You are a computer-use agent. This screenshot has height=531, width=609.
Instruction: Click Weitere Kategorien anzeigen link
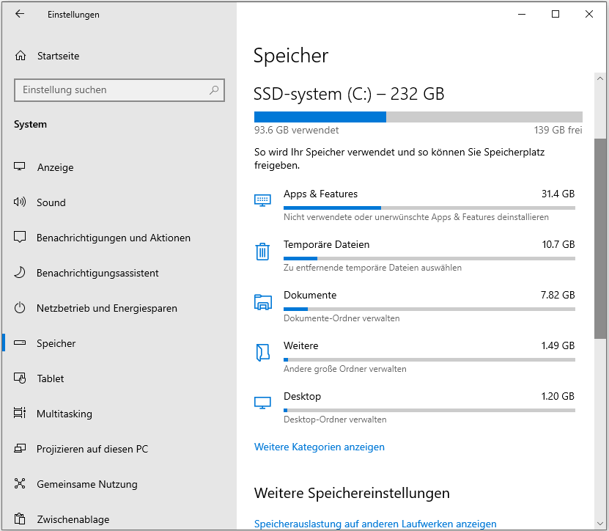(319, 447)
